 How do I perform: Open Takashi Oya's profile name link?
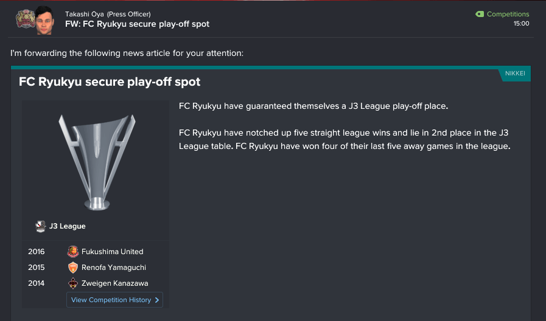(85, 14)
